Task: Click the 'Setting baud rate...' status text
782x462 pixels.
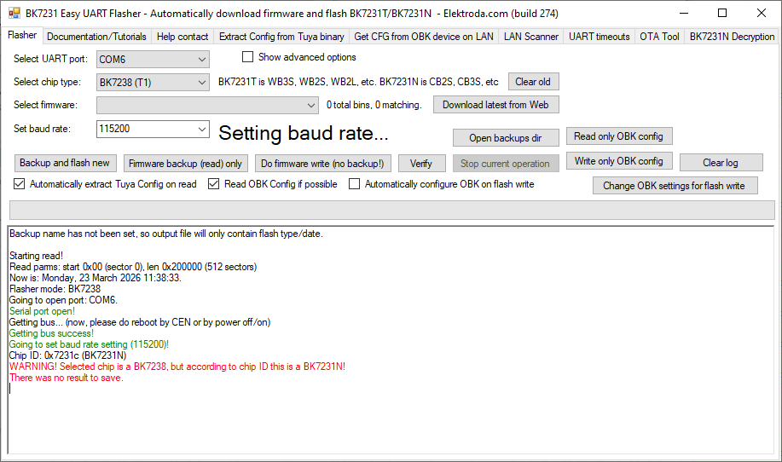Action: point(304,133)
